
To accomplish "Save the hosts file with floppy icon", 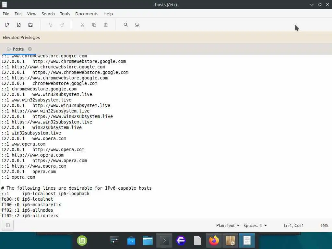I will point(30,25).
